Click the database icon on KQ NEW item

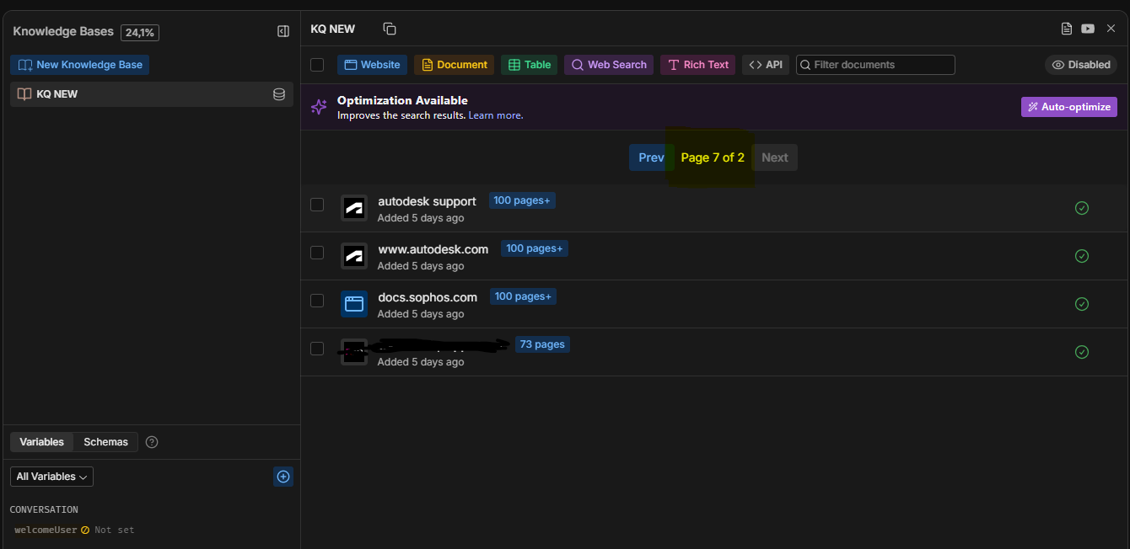pos(279,94)
